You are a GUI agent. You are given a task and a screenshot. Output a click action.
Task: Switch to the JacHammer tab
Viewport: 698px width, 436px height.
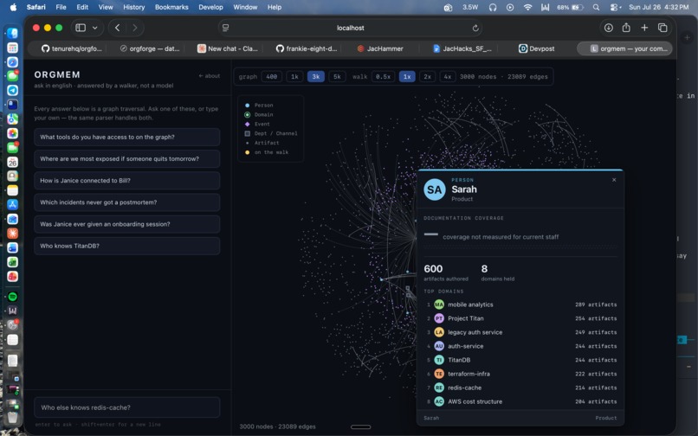[x=380, y=48]
